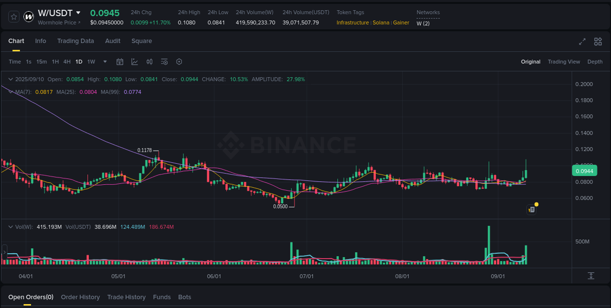Open the hexagon chart settings icon
The width and height of the screenshot is (611, 308).
[x=179, y=62]
